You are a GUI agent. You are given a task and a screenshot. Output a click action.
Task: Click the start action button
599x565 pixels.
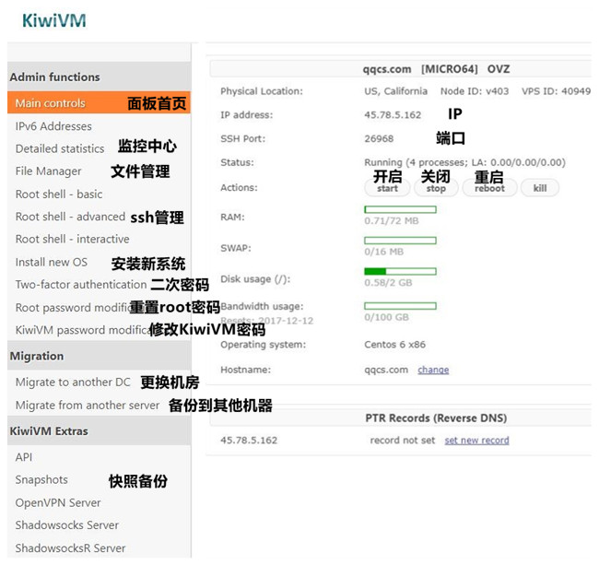(387, 188)
